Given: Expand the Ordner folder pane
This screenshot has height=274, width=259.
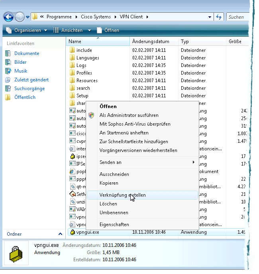Looking at the screenshot, I should tap(60, 234).
